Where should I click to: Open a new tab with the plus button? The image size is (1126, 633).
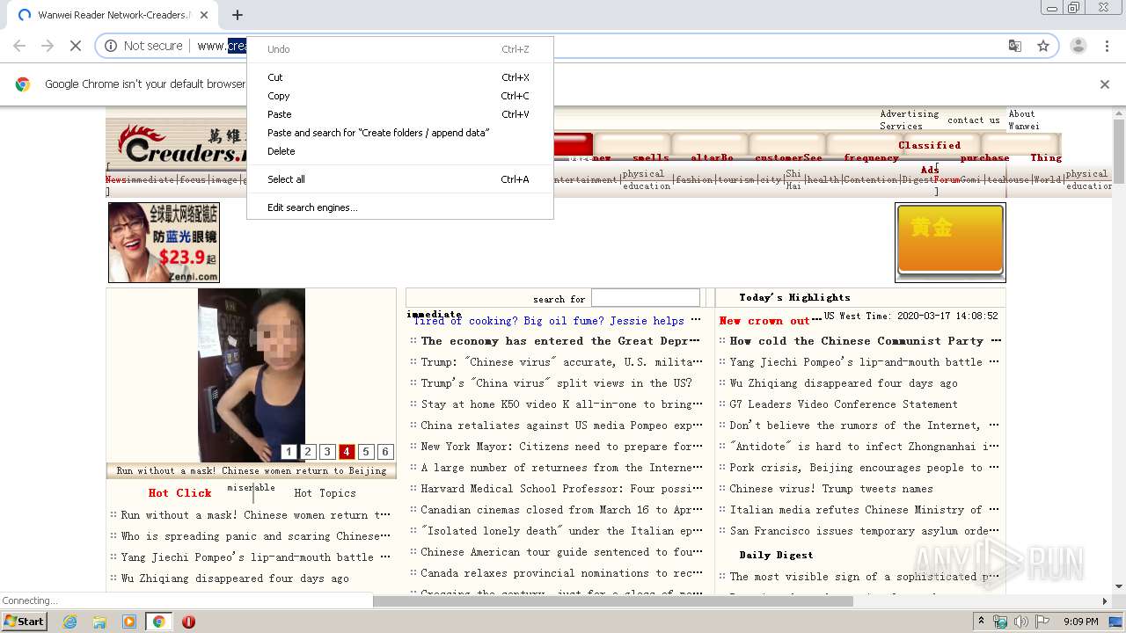pyautogui.click(x=237, y=15)
